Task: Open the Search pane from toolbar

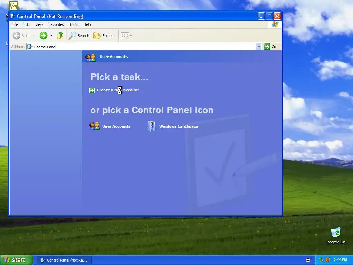Action: click(x=79, y=36)
